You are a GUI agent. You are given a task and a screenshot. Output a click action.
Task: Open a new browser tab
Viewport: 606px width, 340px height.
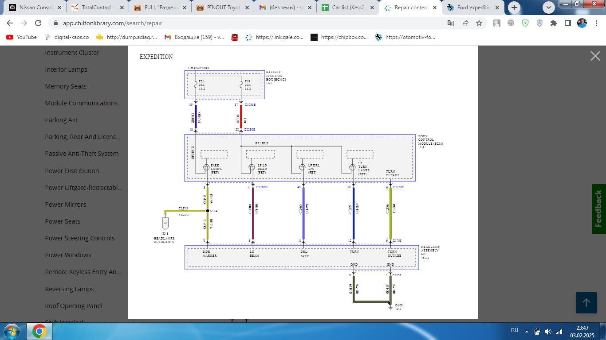pyautogui.click(x=514, y=8)
